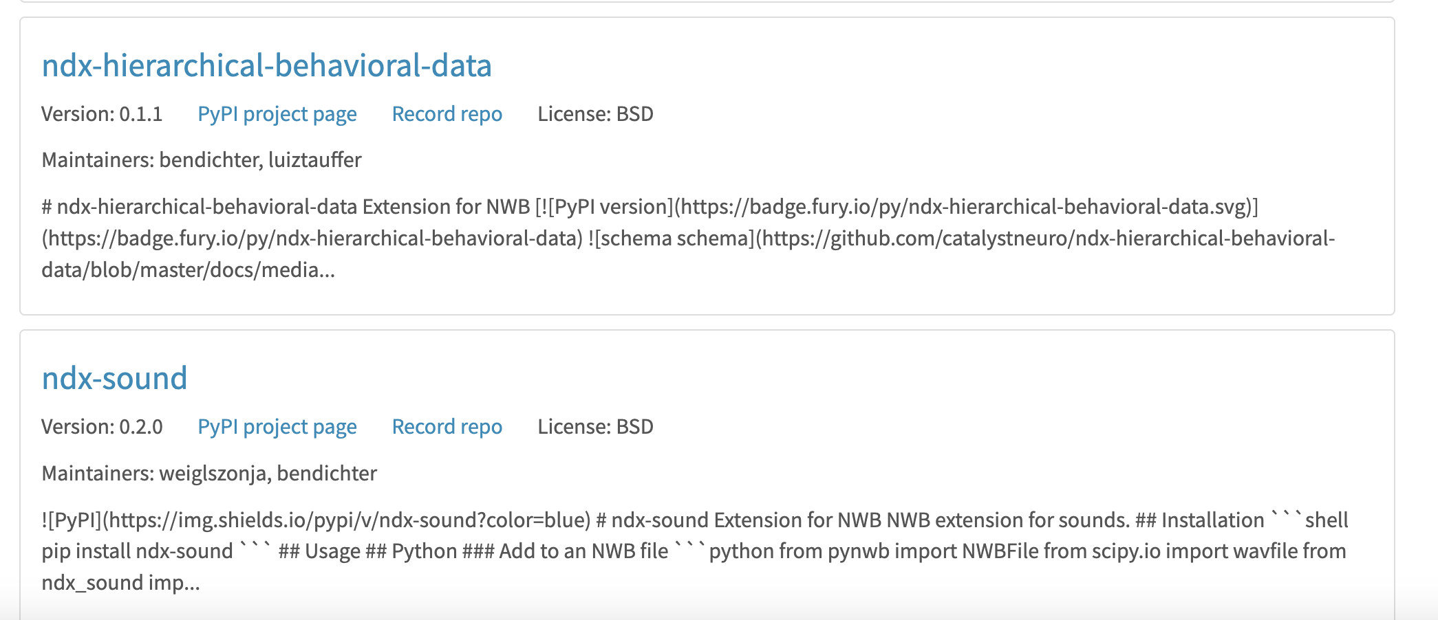Click the img.shields.io URL text
The height and width of the screenshot is (620, 1438).
(x=344, y=520)
